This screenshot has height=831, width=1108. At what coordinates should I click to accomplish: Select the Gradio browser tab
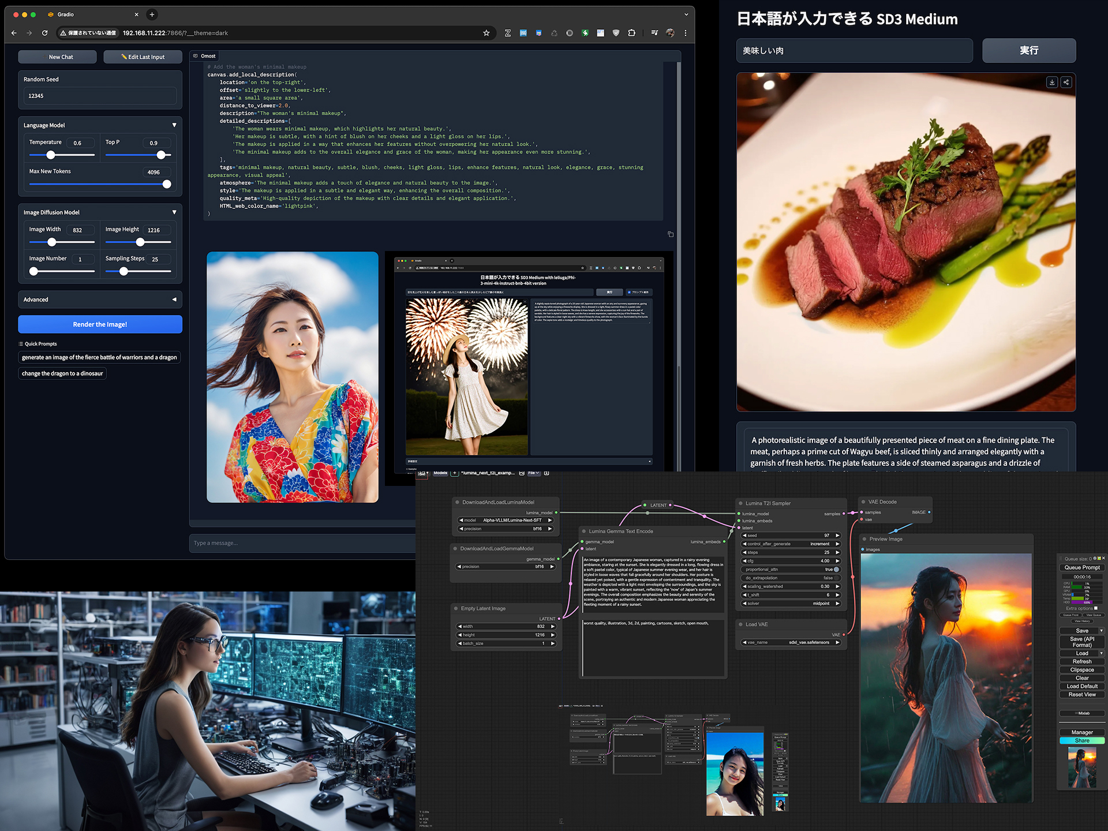click(x=92, y=14)
